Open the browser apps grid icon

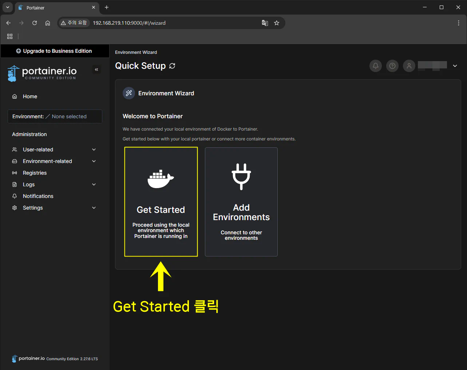(x=10, y=36)
